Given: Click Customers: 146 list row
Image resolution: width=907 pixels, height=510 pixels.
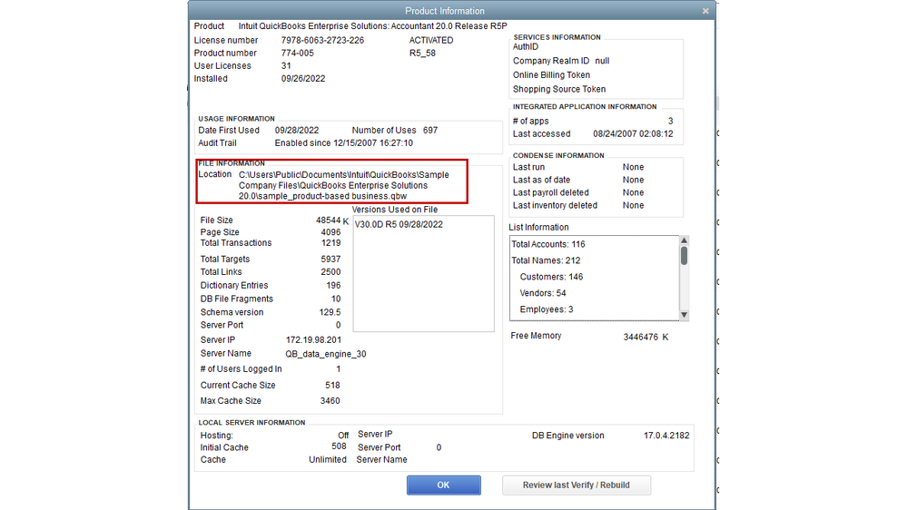Looking at the screenshot, I should pos(551,277).
